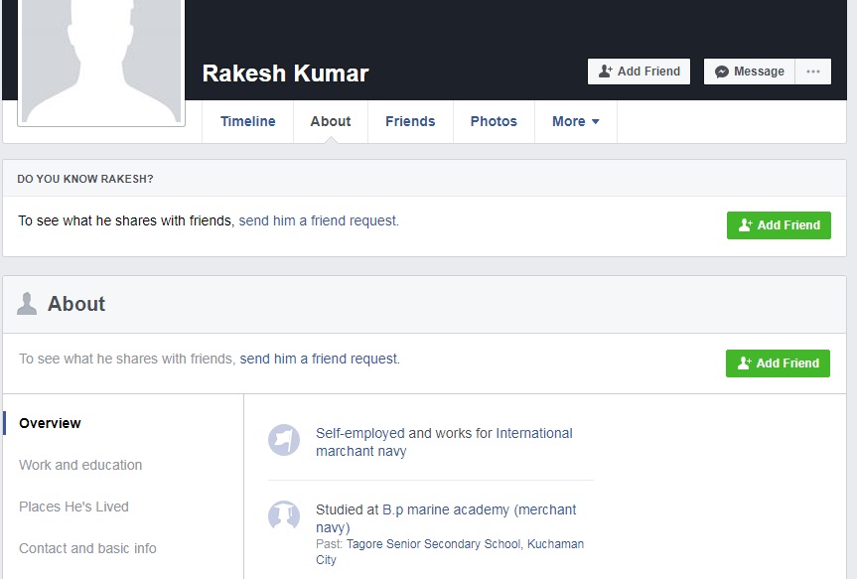Click green Add Friend in About section
The height and width of the screenshot is (579, 857).
point(778,363)
